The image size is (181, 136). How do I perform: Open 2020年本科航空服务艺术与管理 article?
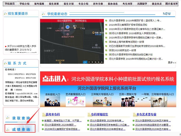pos(153,125)
